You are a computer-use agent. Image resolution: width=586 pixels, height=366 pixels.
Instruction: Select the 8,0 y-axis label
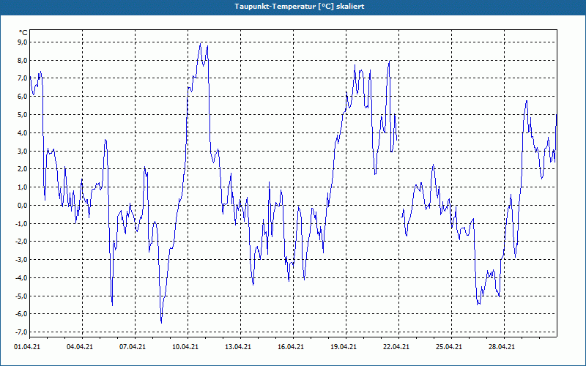point(23,60)
